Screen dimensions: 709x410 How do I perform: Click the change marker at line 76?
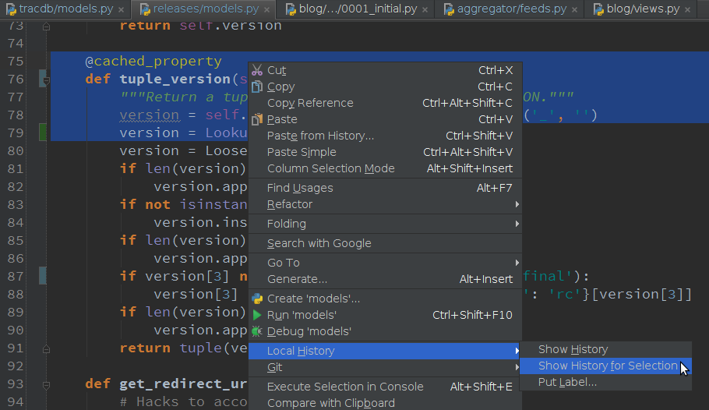43,79
